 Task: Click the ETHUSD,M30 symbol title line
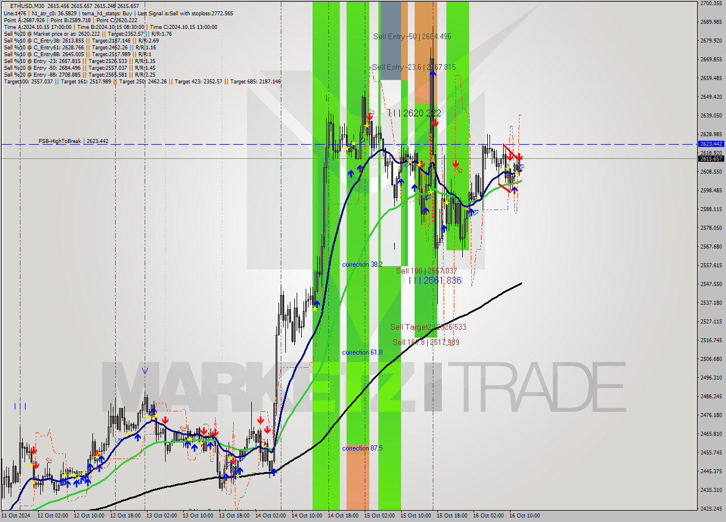74,6
